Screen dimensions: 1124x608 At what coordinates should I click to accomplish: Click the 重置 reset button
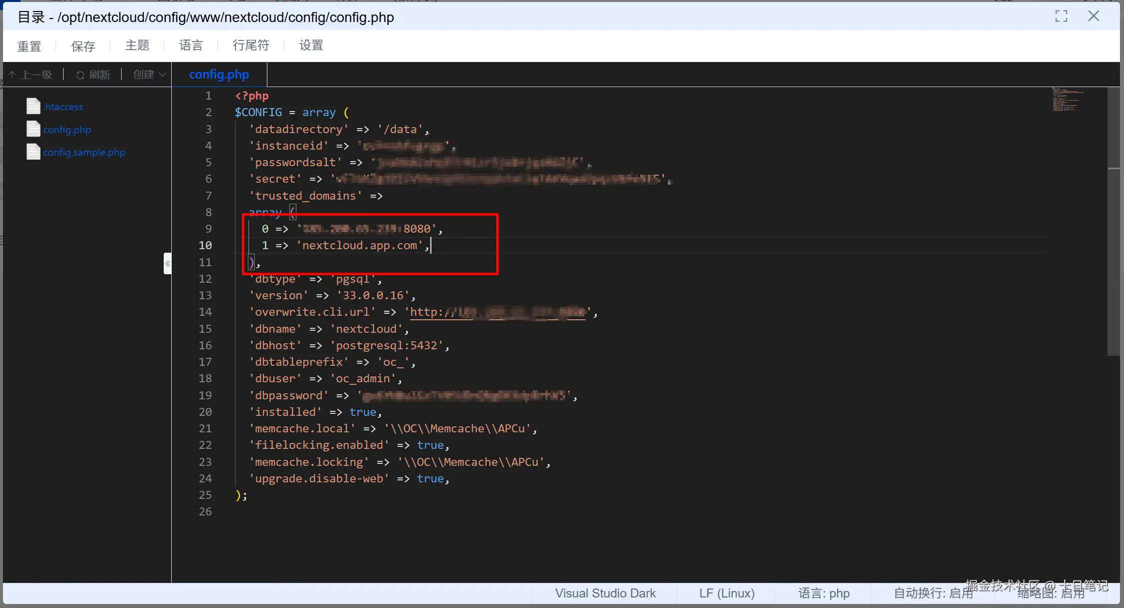click(x=29, y=47)
